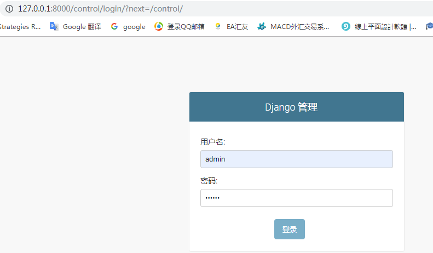Click the site info icon in address bar
This screenshot has width=433, height=253.
pyautogui.click(x=9, y=9)
